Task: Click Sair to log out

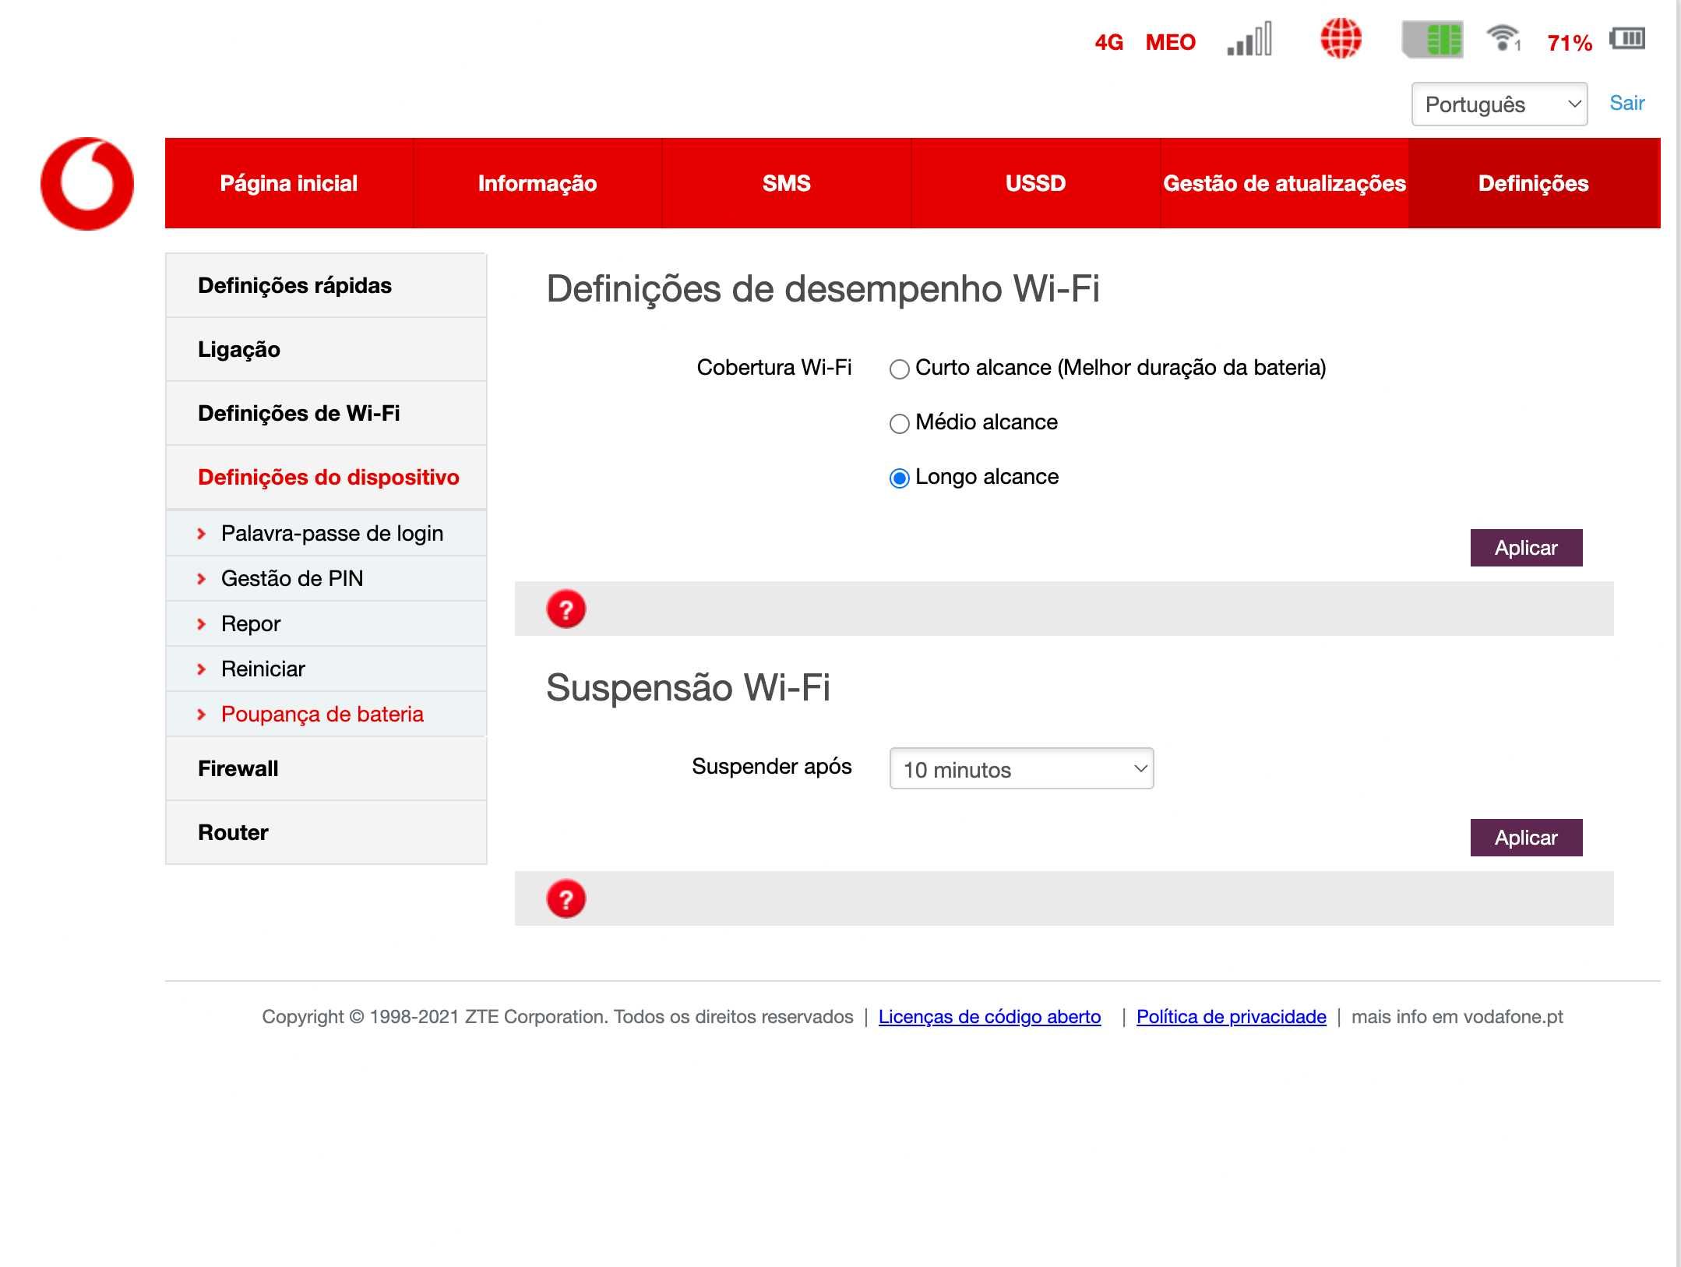Action: [1627, 103]
